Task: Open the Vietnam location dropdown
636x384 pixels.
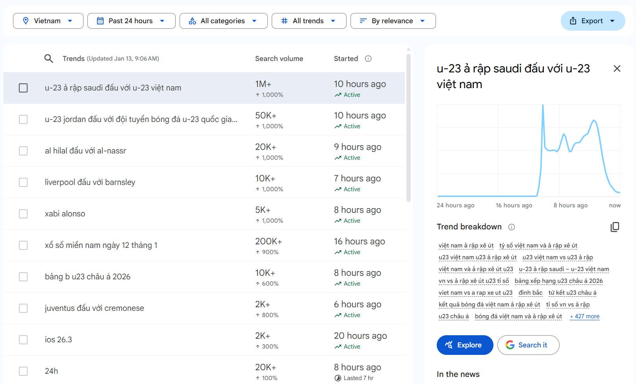Action: click(48, 21)
